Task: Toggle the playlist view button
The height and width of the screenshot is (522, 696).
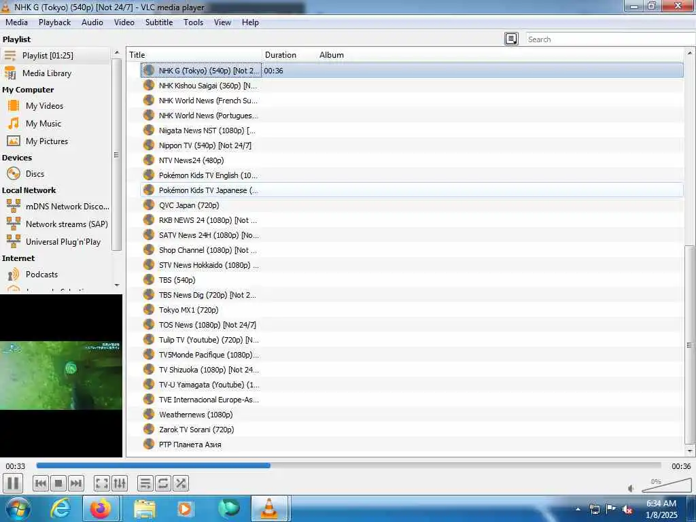Action: point(145,483)
